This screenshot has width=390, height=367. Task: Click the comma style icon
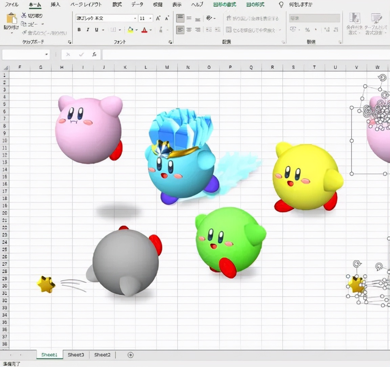coord(316,29)
